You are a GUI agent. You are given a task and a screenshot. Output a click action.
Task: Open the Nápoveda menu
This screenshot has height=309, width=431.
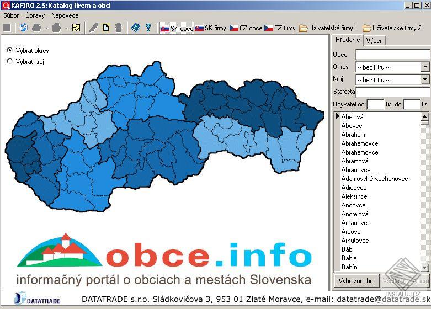click(x=65, y=15)
